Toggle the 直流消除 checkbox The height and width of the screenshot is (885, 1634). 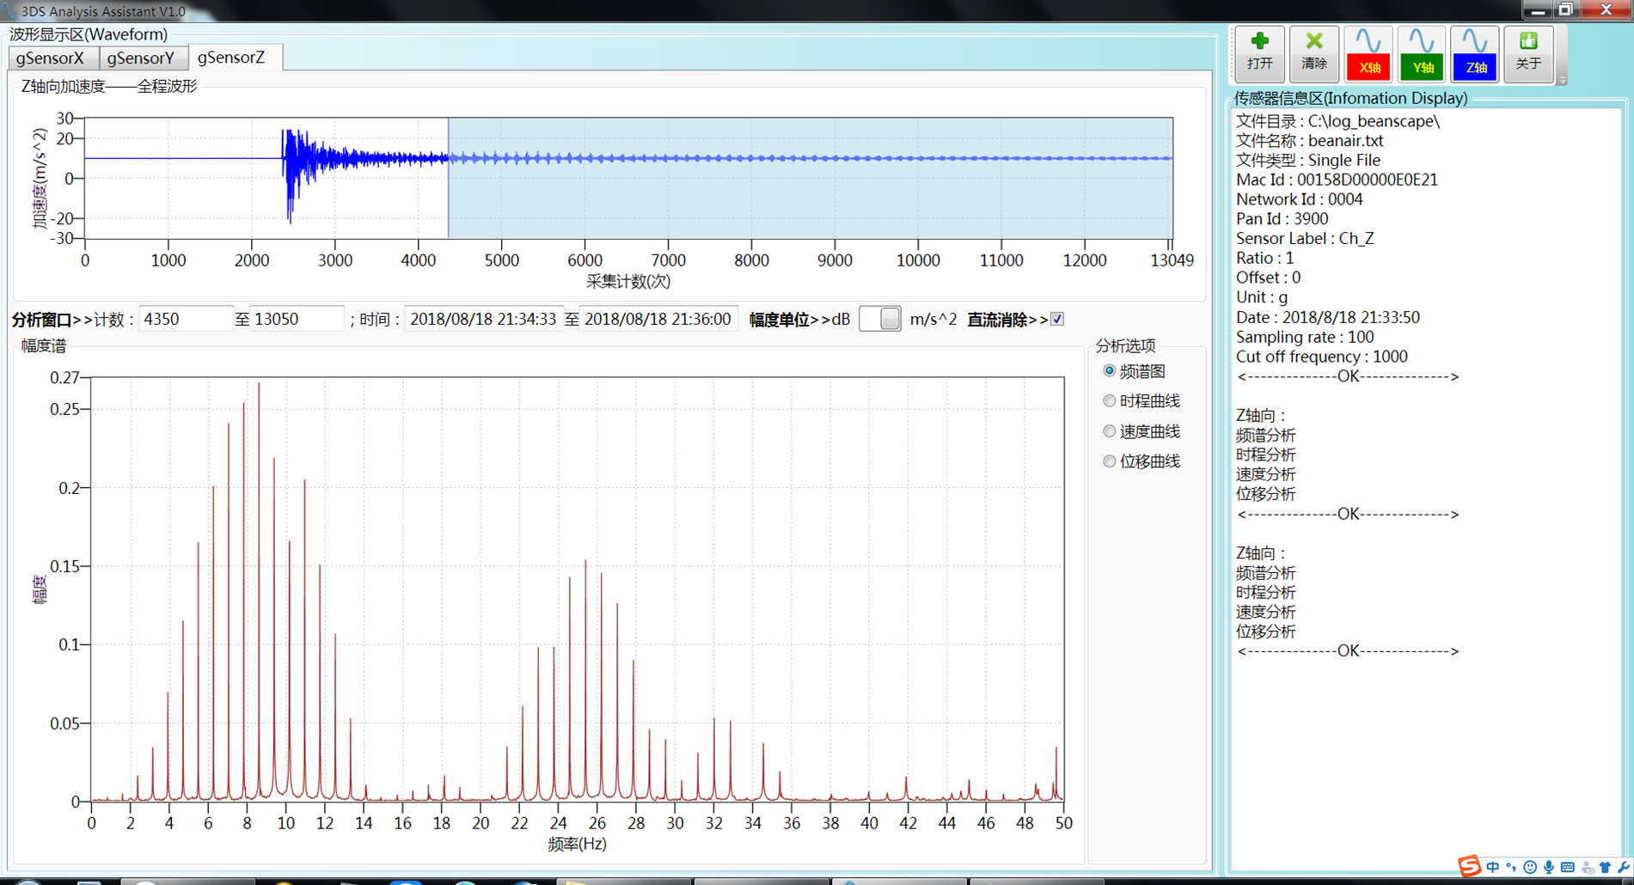[1057, 319]
